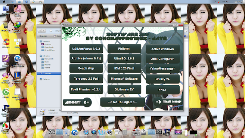Launch Internet Download Manager desktop icon
Image resolution: width=245 pixels, height=138 pixels.
(x=17, y=27)
